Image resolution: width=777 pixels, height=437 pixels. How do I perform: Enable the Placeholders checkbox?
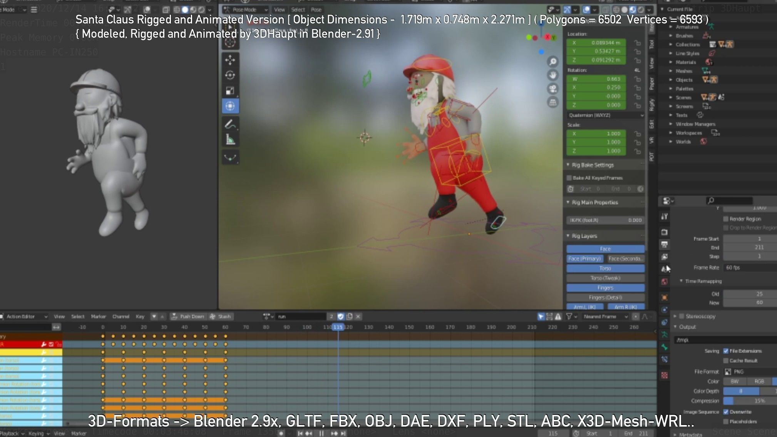[x=726, y=421]
